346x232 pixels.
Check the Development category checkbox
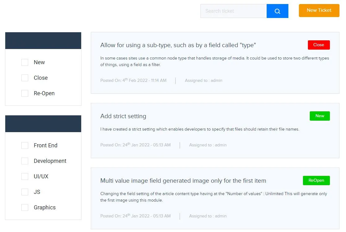pos(25,161)
